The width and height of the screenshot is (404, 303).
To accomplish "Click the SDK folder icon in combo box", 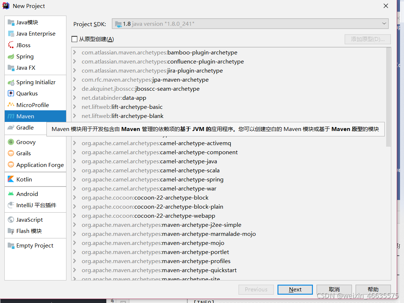I will (118, 24).
